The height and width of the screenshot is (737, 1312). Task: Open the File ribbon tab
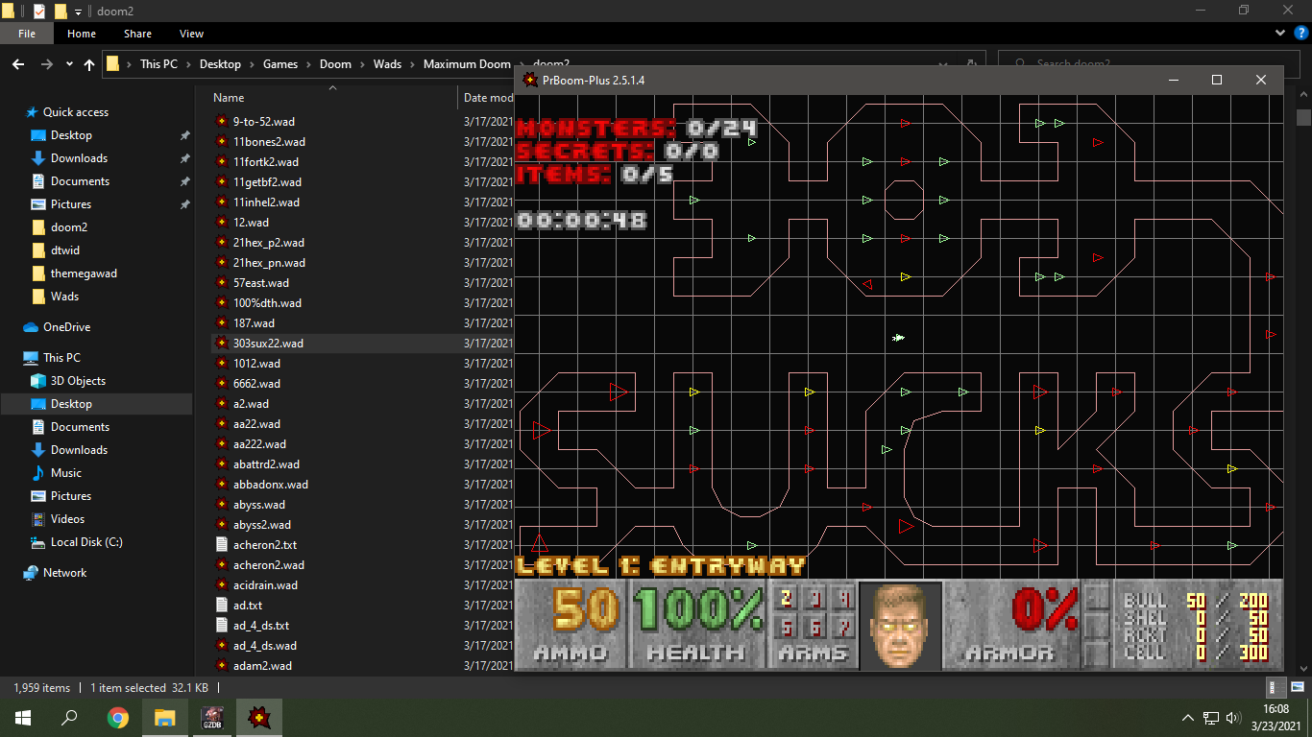(27, 34)
